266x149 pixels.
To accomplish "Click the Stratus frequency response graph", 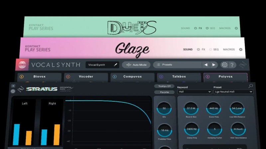I will point(109,121).
